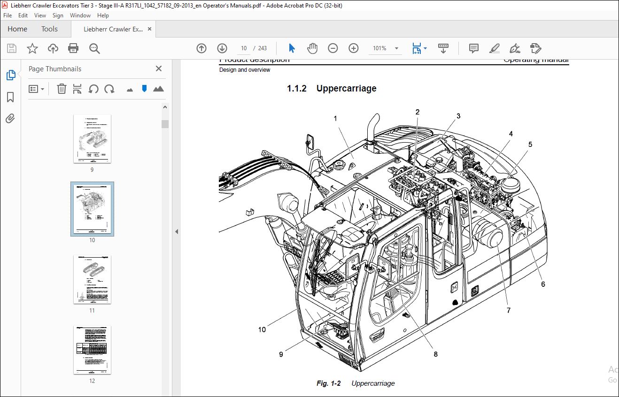
Task: Click the Save file icon
Action: coord(12,48)
